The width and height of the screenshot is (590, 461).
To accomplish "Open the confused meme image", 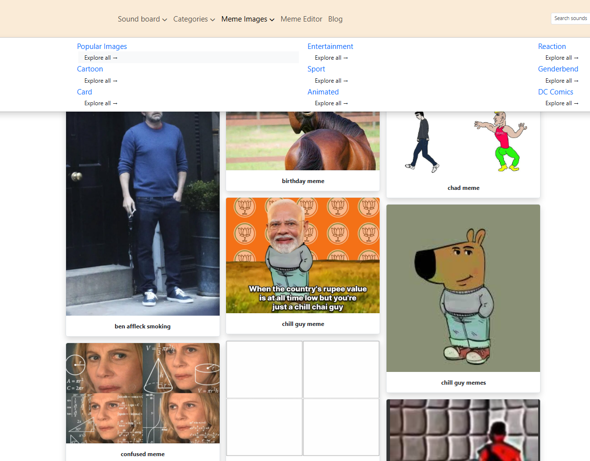I will click(142, 393).
